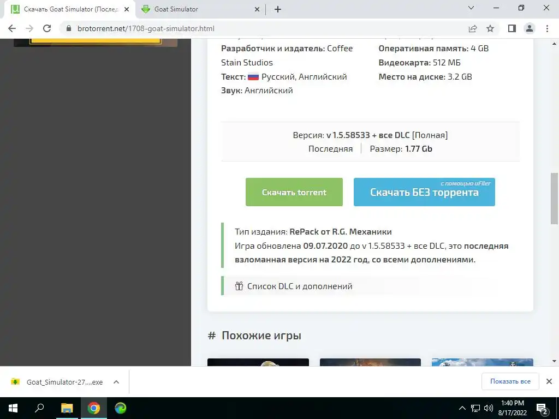The height and width of the screenshot is (419, 559).
Task: Launch Edge from the taskbar
Action: click(121, 408)
